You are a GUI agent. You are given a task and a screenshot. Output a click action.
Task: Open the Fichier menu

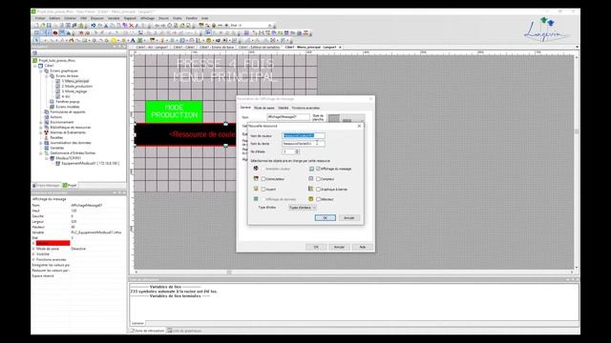[40, 18]
